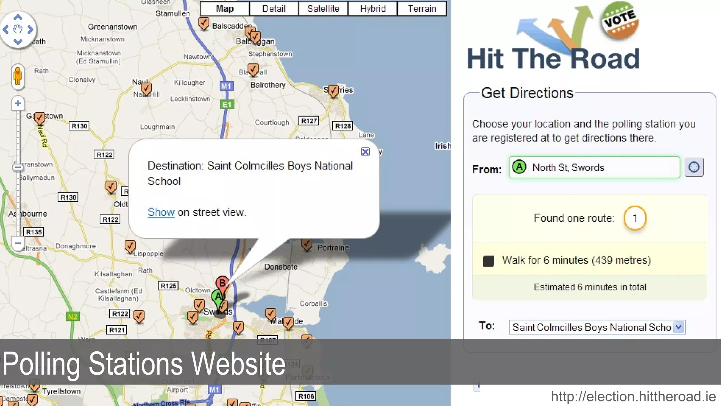Switch to Satellite map view
Screen dimensions: 721x406
point(323,9)
